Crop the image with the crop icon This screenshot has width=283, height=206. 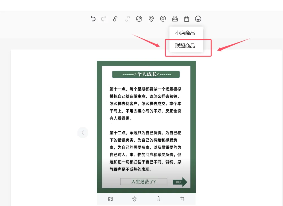point(182,199)
